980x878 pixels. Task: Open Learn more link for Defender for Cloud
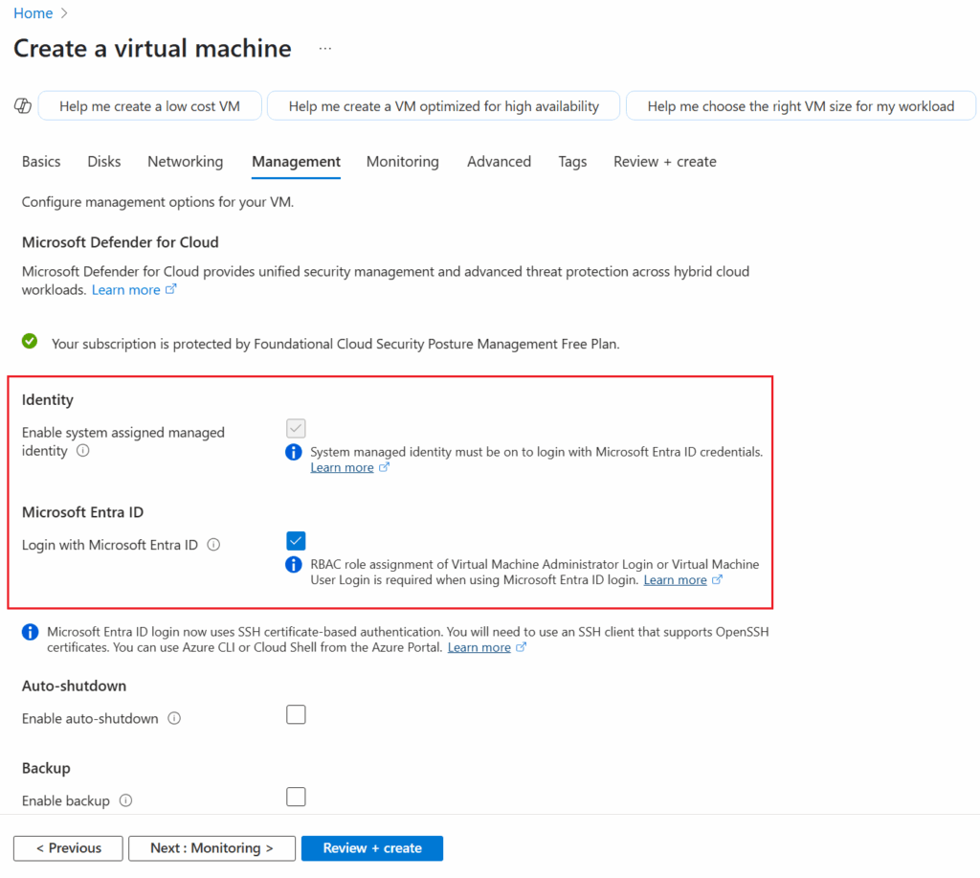click(126, 289)
